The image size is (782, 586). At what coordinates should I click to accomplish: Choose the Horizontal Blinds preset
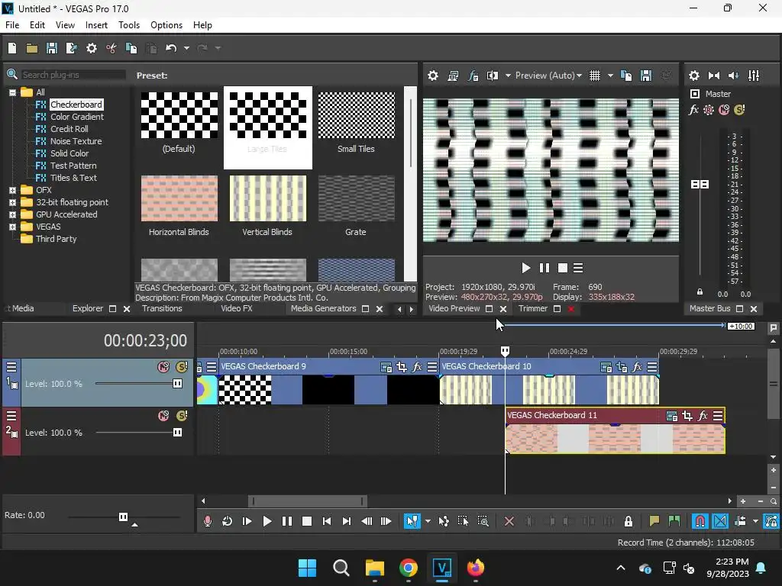coord(179,205)
